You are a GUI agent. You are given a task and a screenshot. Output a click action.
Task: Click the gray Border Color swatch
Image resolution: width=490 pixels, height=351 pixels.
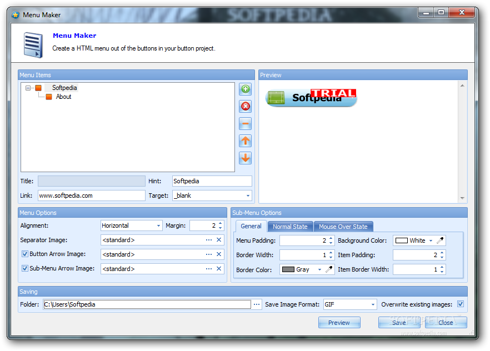coord(288,269)
